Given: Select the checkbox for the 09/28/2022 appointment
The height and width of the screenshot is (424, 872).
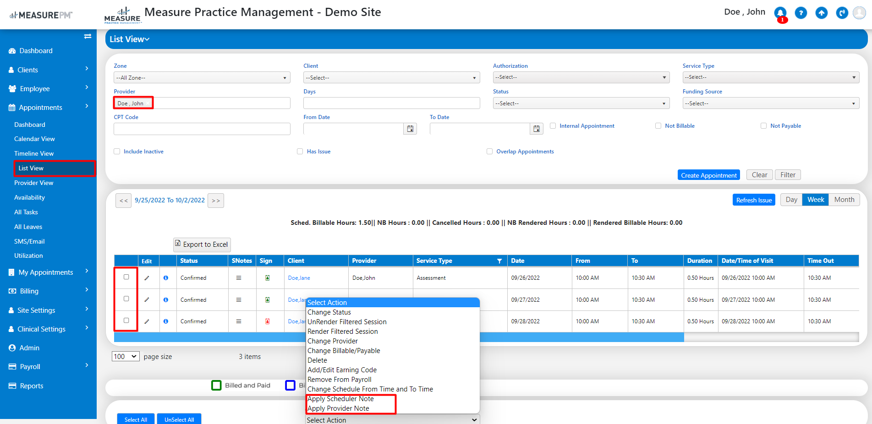Looking at the screenshot, I should coord(126,321).
